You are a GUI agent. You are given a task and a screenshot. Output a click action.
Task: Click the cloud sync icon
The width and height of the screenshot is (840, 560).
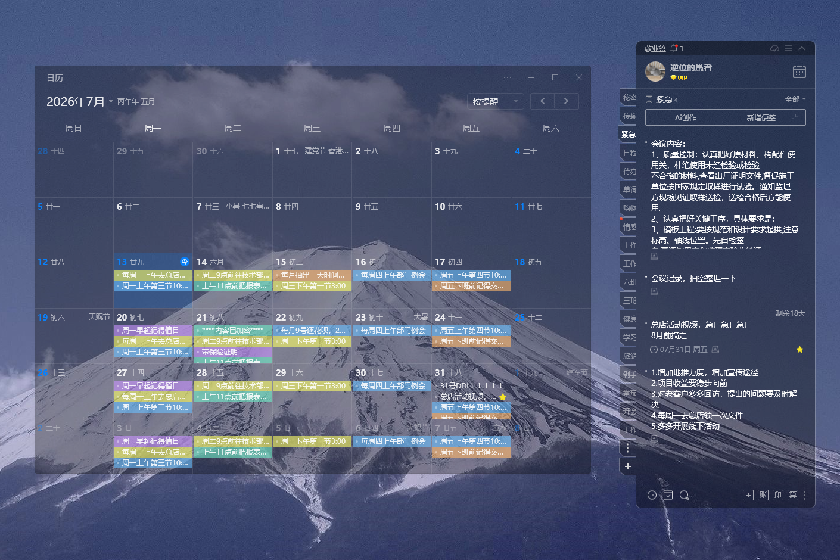tap(774, 48)
